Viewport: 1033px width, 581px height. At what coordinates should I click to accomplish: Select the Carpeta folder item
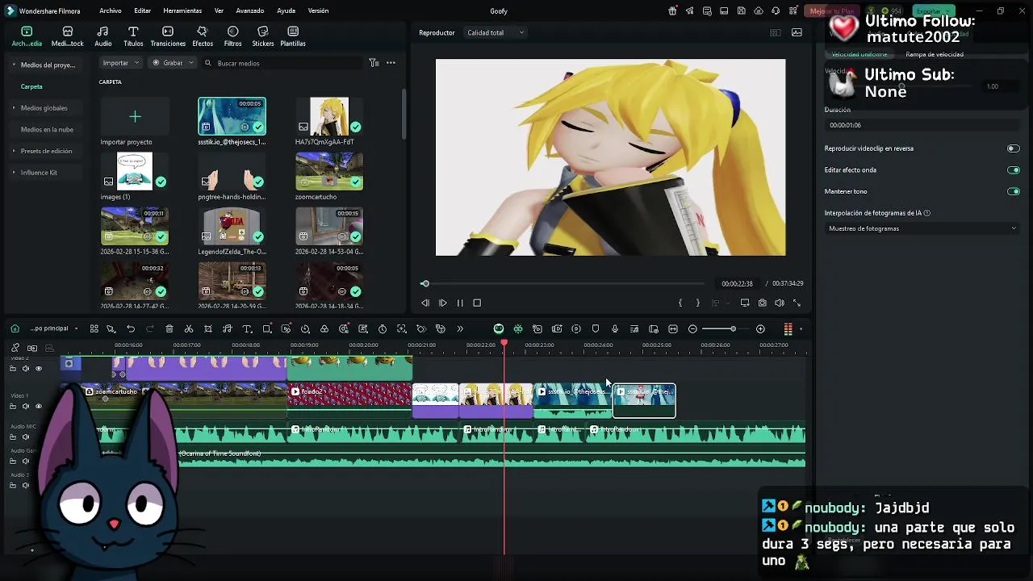pos(32,86)
